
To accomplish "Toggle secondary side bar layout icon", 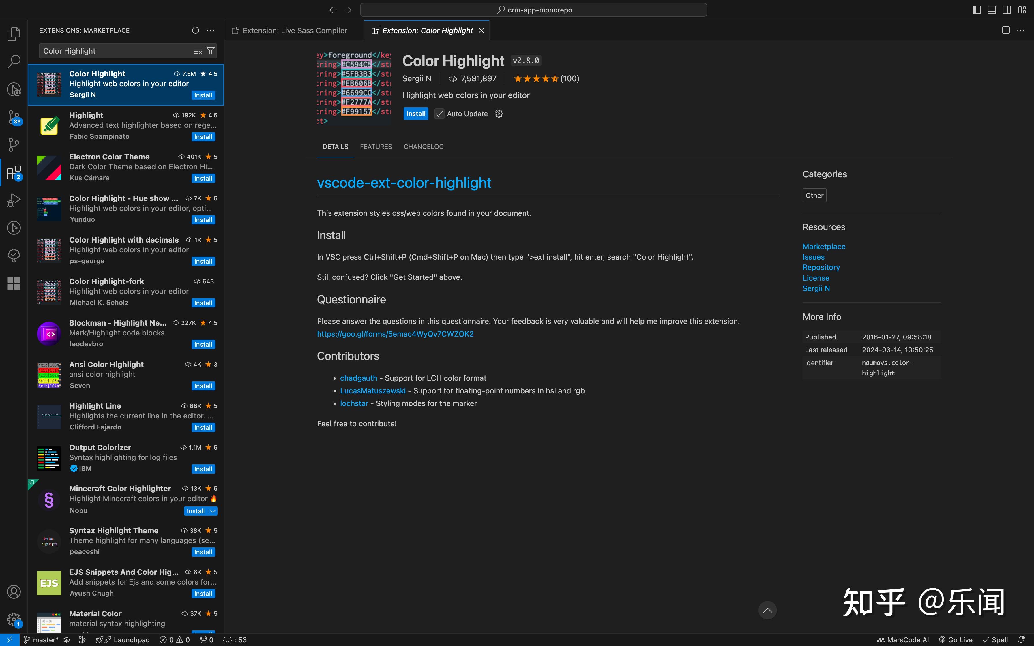I will coord(1007,10).
